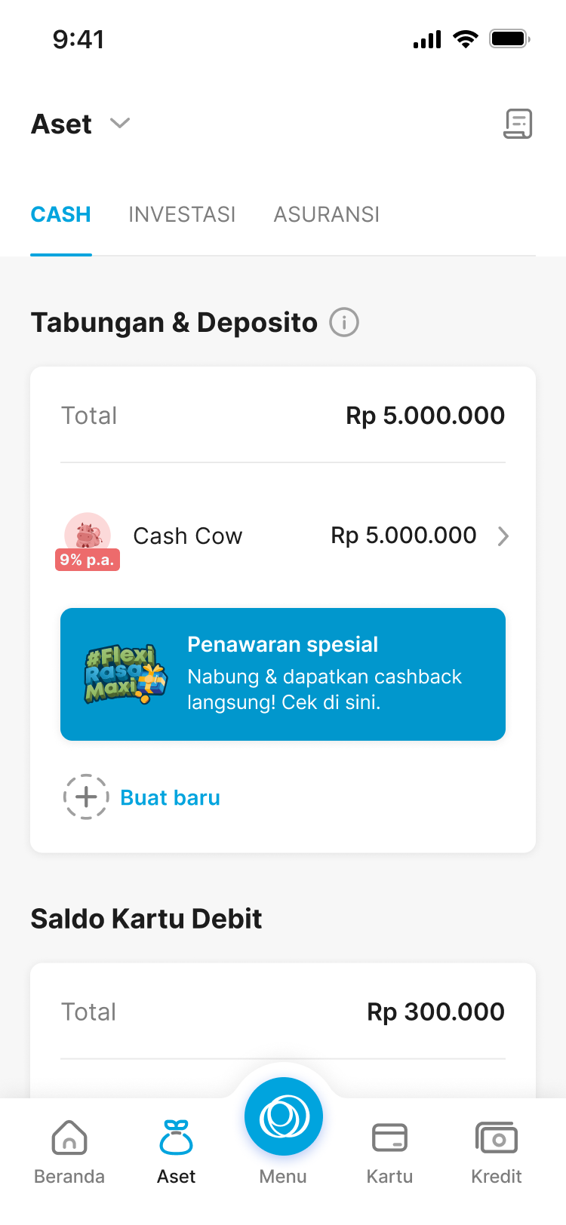The image size is (566, 1225).
Task: Tap the Cash Cow piggy icon
Action: [88, 533]
